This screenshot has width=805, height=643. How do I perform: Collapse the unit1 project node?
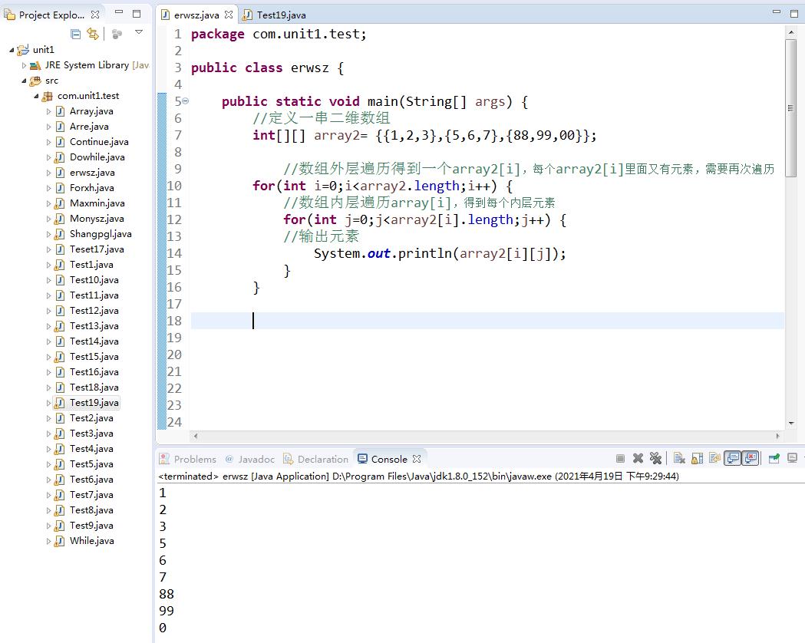pyautogui.click(x=12, y=50)
